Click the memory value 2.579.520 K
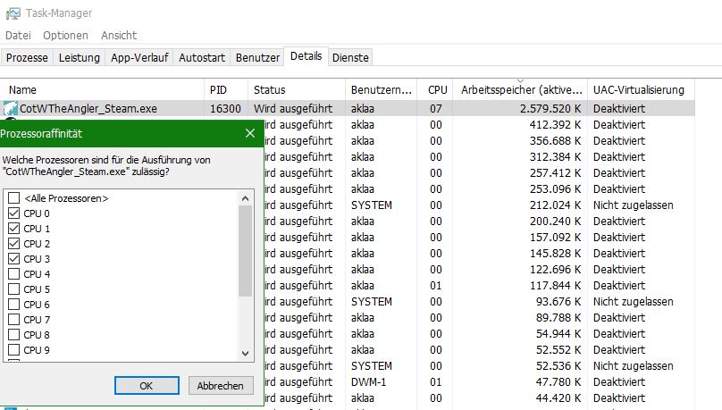 550,109
